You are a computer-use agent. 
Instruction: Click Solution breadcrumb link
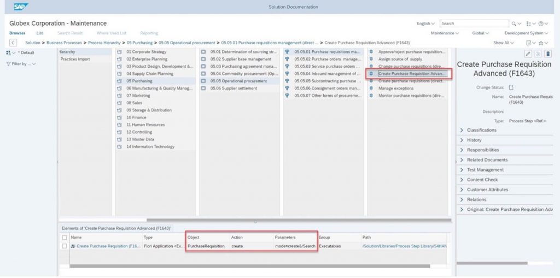click(33, 43)
